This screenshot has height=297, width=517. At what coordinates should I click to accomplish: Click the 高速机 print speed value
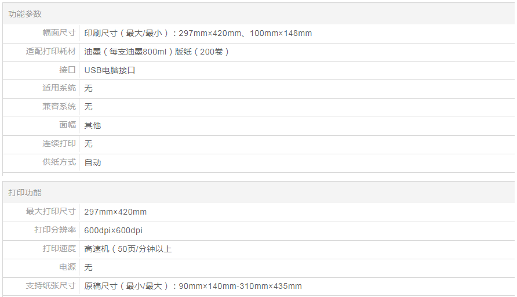coord(128,249)
